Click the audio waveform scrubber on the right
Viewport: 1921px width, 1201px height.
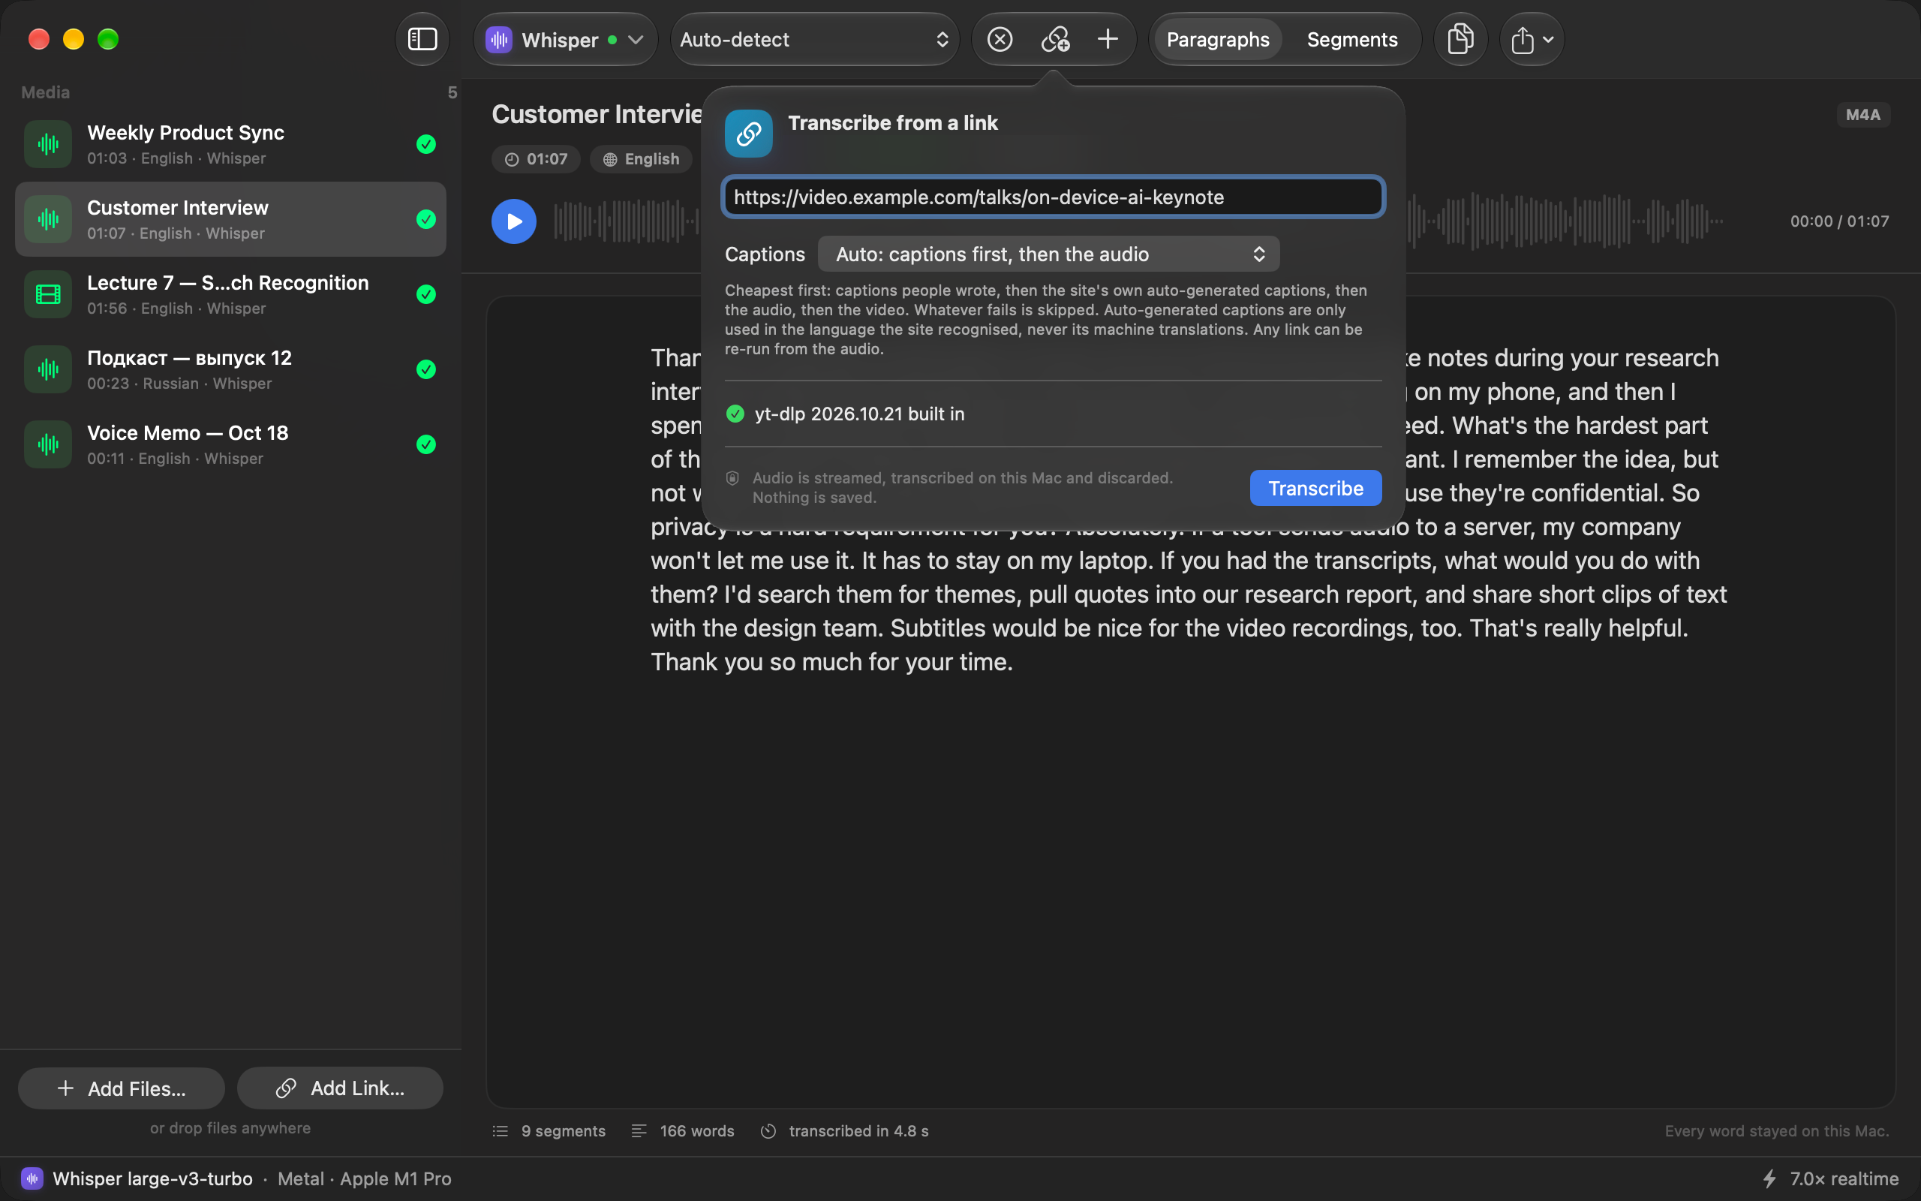1564,221
